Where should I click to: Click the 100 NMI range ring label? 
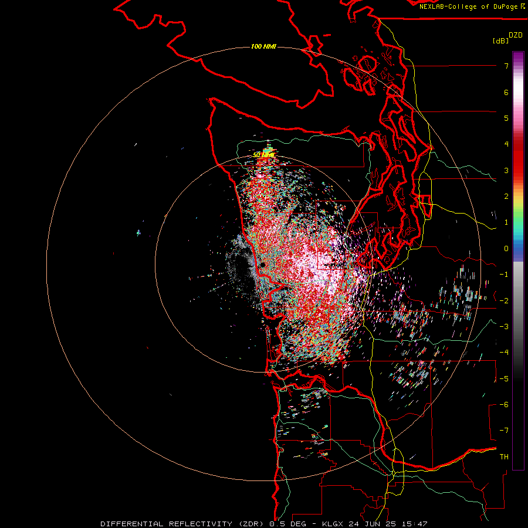pyautogui.click(x=263, y=46)
